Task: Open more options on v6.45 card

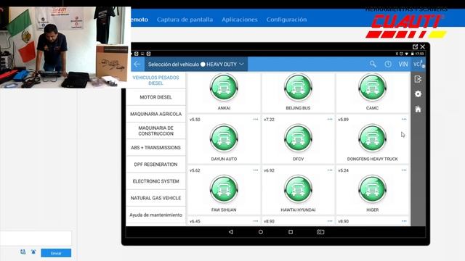Action: tap(256, 221)
